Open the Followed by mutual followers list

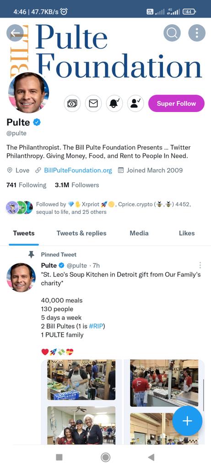click(98, 208)
